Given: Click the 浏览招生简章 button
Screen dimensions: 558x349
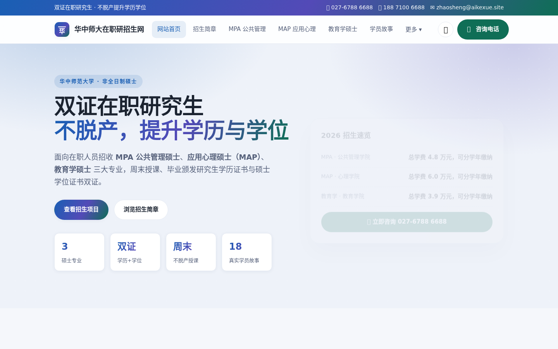Looking at the screenshot, I should [141, 210].
